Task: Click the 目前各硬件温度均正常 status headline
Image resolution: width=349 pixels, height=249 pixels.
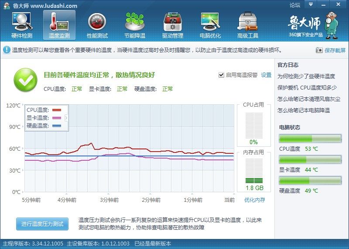Action: click(x=99, y=75)
